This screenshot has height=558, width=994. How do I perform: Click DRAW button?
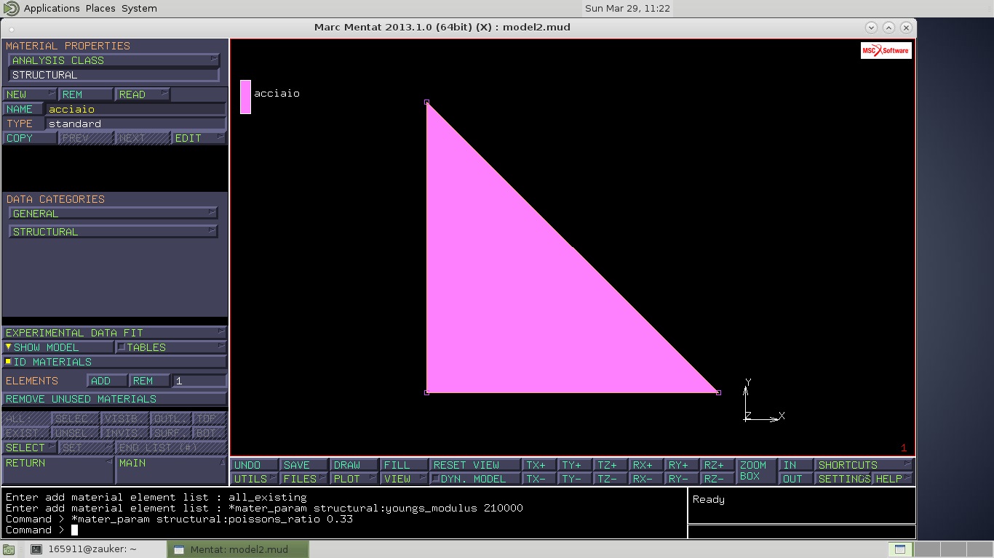point(354,465)
